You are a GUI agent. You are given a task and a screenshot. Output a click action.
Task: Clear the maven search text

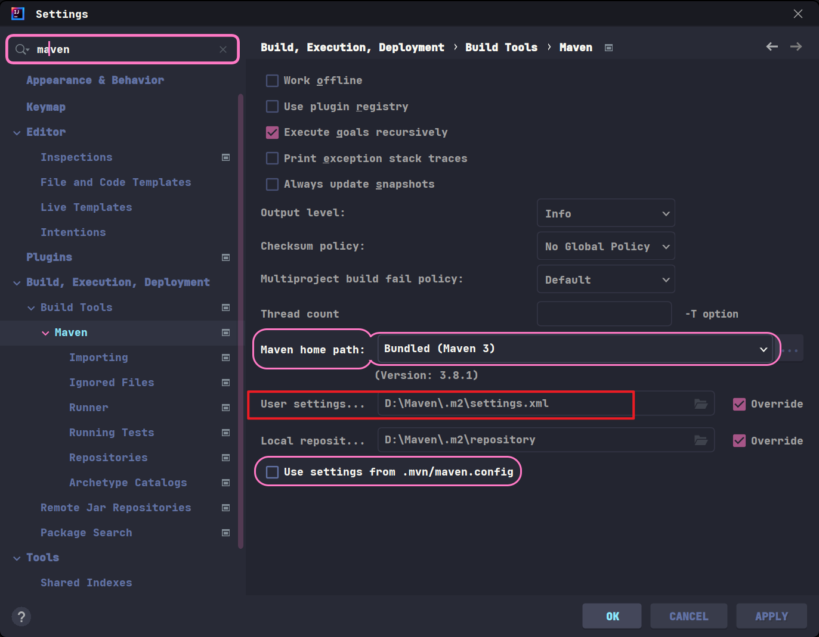point(223,49)
